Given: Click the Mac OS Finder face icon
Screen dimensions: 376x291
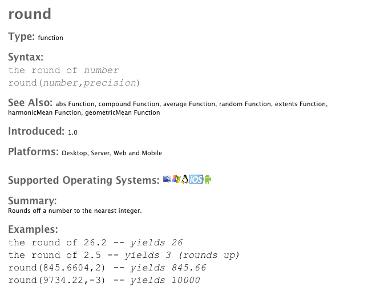Looking at the screenshot, I should tap(167, 180).
